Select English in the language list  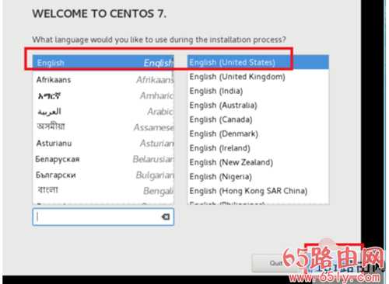pos(103,62)
